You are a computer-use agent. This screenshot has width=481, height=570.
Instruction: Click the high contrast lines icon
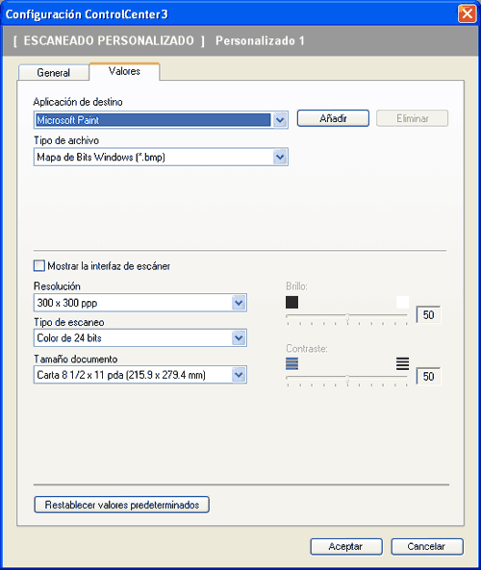click(x=402, y=363)
